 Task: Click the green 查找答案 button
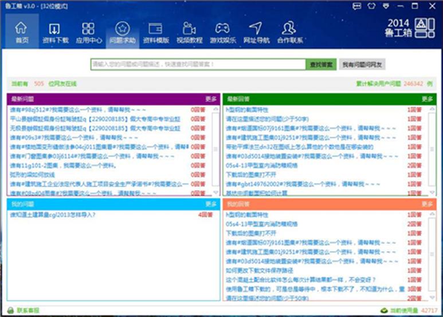click(321, 65)
